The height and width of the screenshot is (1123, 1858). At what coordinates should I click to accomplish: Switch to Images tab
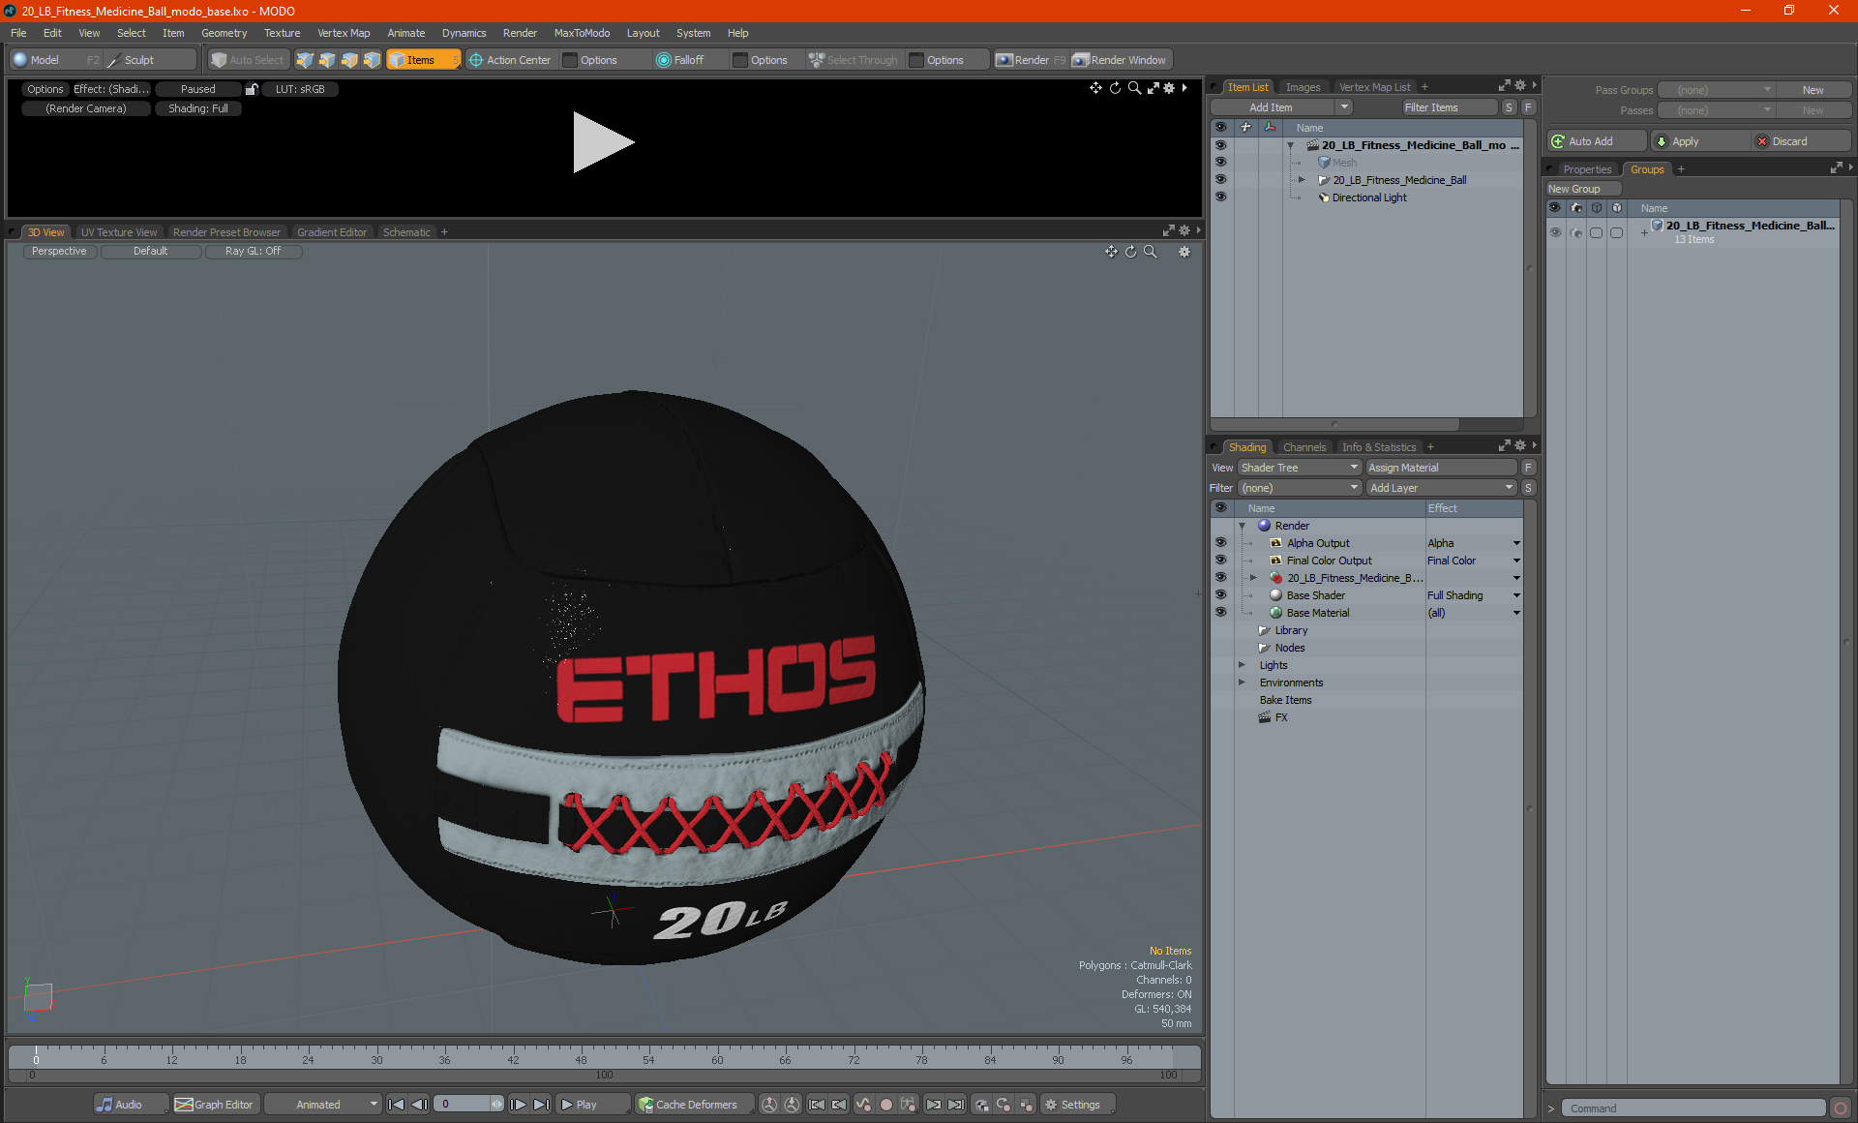1303,87
